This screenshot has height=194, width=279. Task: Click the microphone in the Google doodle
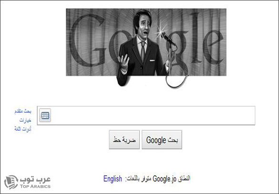tap(167, 38)
